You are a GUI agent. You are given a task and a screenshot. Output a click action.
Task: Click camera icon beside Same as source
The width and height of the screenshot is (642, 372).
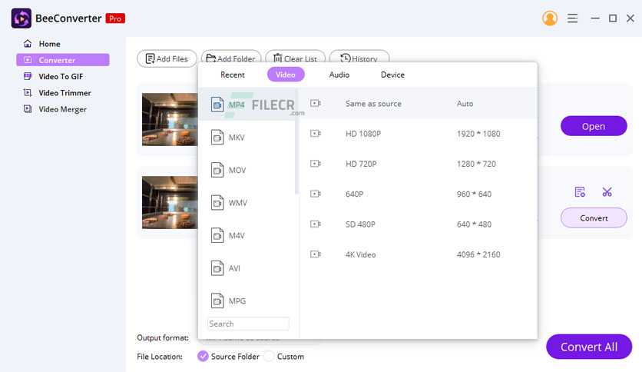tap(316, 103)
